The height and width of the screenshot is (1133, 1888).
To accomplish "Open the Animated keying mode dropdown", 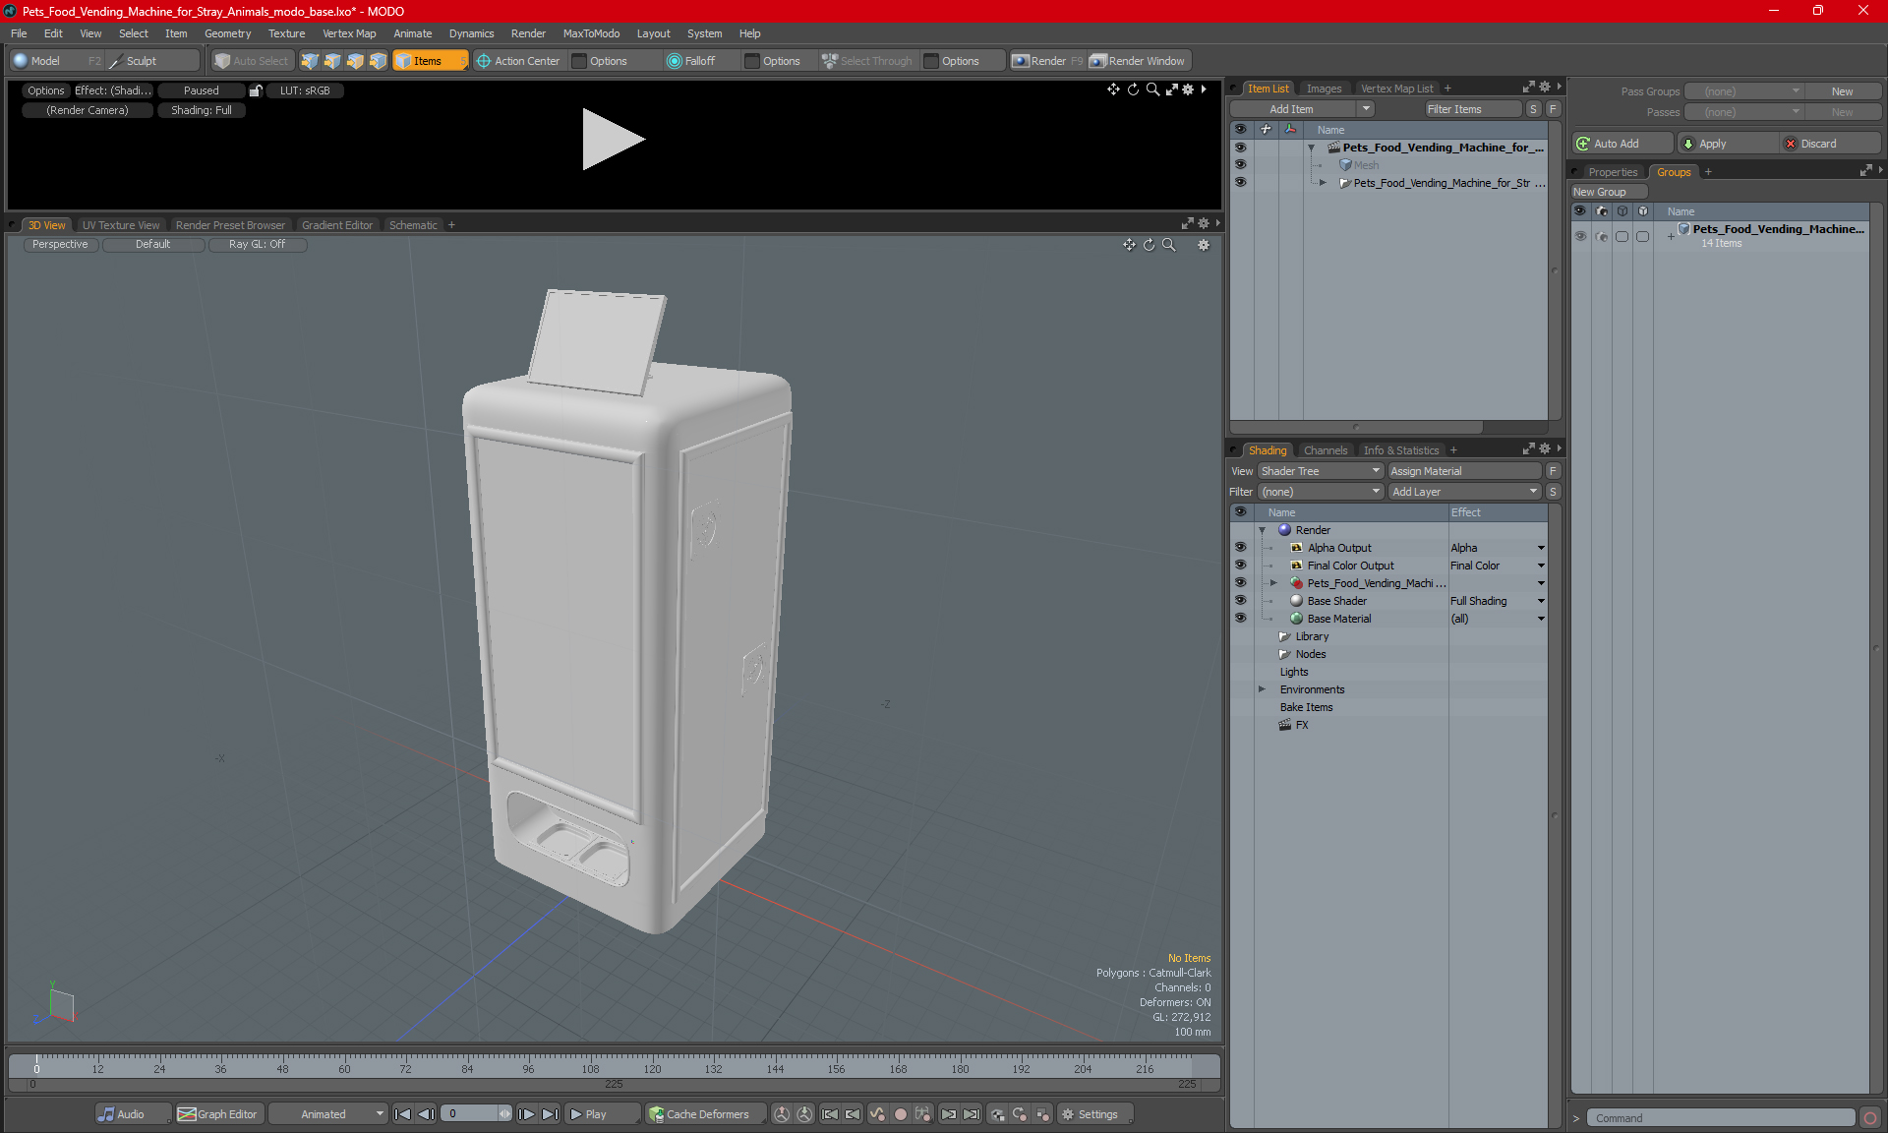I will click(328, 1114).
